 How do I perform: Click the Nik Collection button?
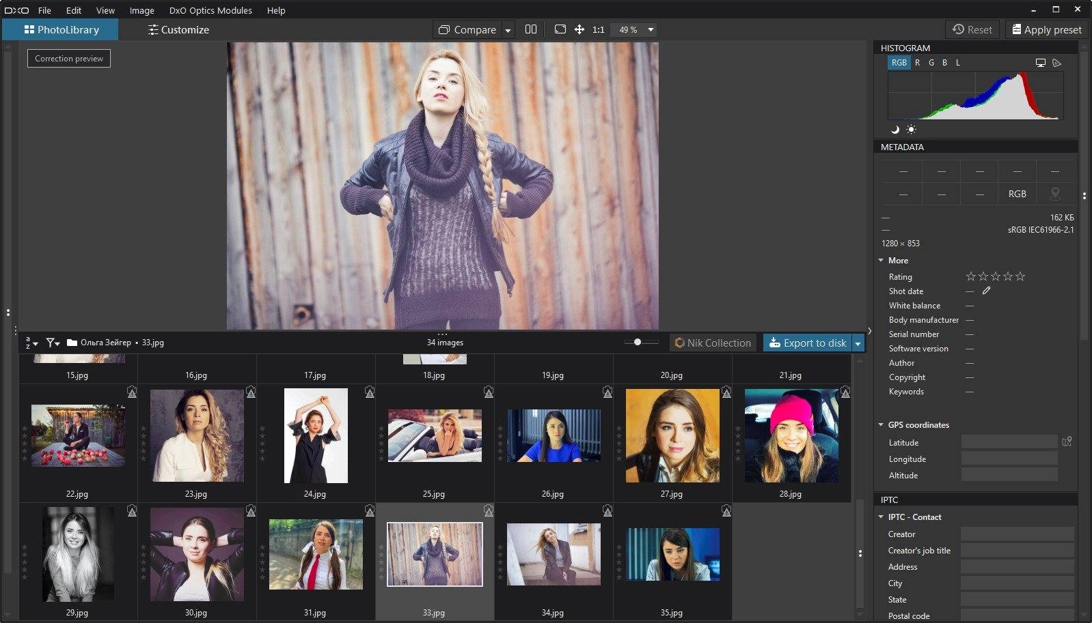click(x=713, y=343)
